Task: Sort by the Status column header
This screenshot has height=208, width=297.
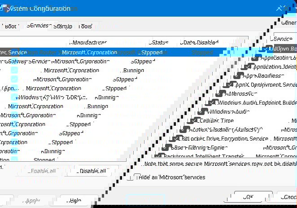Action: click(159, 42)
